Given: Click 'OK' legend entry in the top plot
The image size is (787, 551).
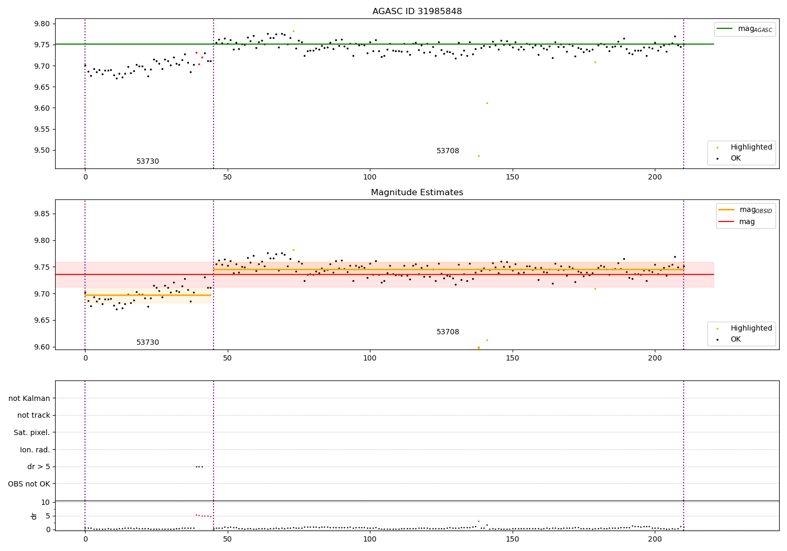Looking at the screenshot, I should point(736,158).
